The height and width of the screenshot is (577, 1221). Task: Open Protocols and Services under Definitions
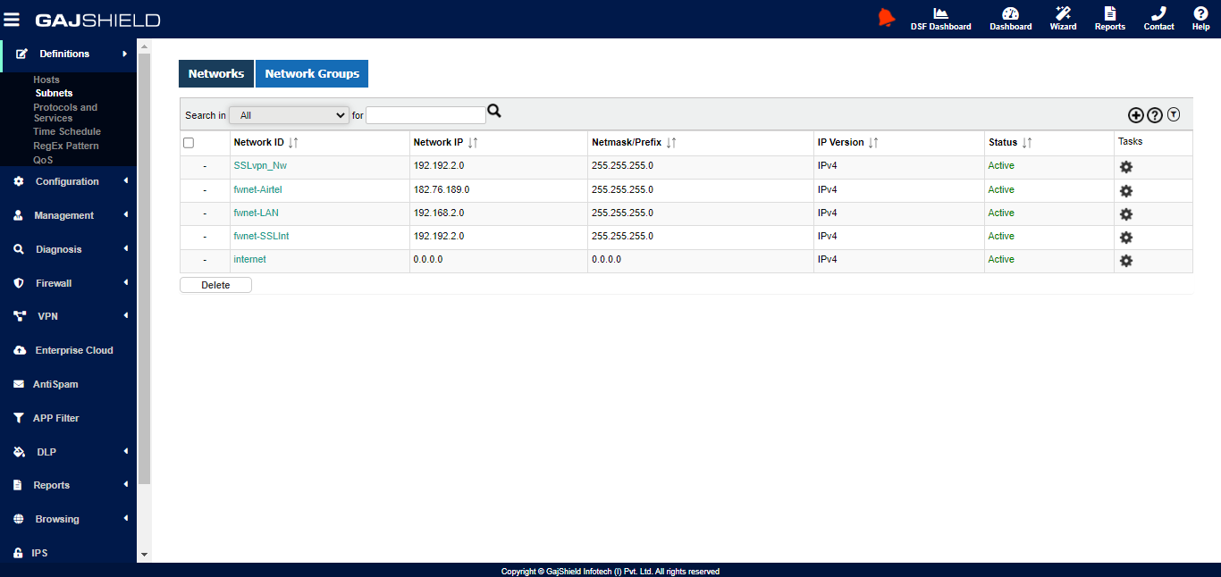tap(65, 113)
